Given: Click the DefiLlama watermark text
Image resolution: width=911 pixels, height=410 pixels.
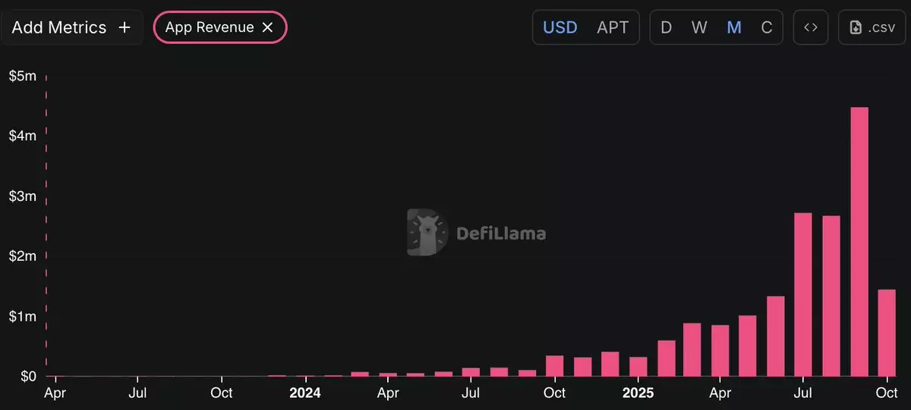Looking at the screenshot, I should 501,233.
